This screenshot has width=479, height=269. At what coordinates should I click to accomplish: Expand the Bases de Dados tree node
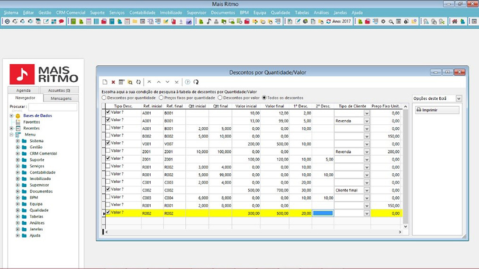[x=12, y=116]
